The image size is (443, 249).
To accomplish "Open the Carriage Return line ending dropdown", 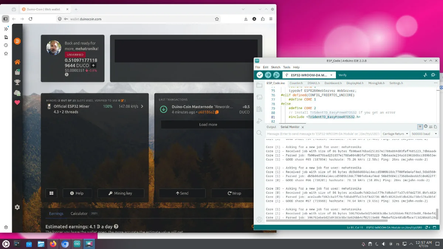I will 396,134.
